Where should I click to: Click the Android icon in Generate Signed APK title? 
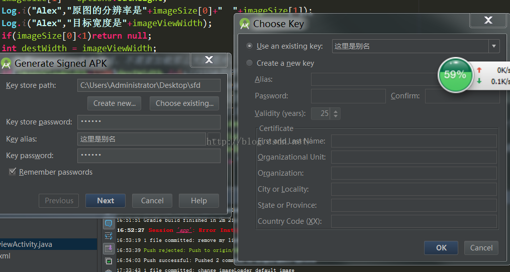pyautogui.click(x=6, y=63)
